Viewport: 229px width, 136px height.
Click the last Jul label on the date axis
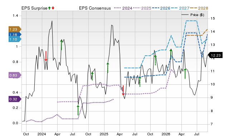[197, 134]
